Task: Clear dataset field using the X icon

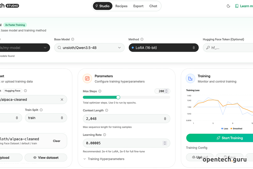Action: pyautogui.click(x=62, y=99)
